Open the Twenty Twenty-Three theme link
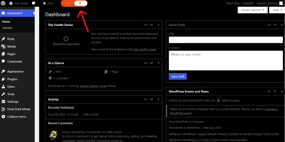 [93, 86]
